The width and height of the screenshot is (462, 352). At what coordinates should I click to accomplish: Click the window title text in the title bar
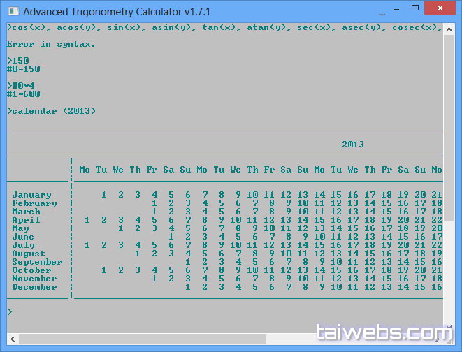coord(116,12)
